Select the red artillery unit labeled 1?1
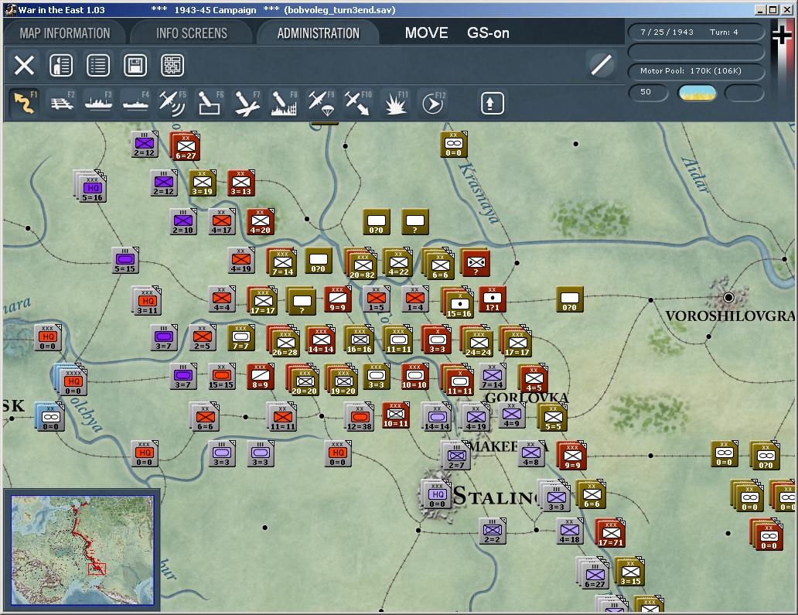 pyautogui.click(x=492, y=299)
